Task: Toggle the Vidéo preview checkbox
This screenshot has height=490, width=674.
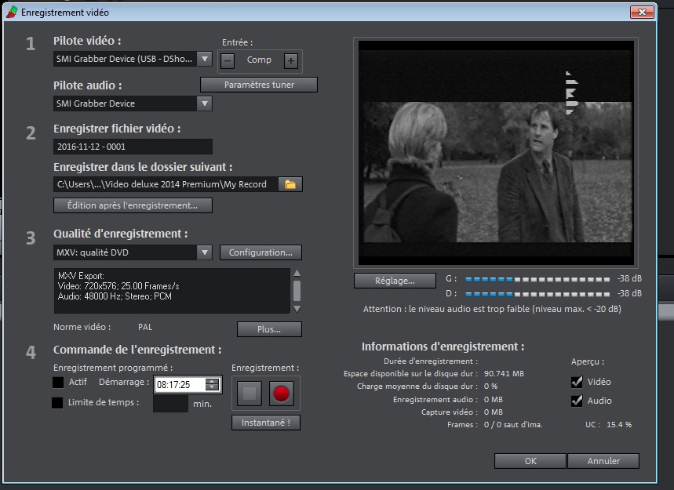Action: coord(577,382)
